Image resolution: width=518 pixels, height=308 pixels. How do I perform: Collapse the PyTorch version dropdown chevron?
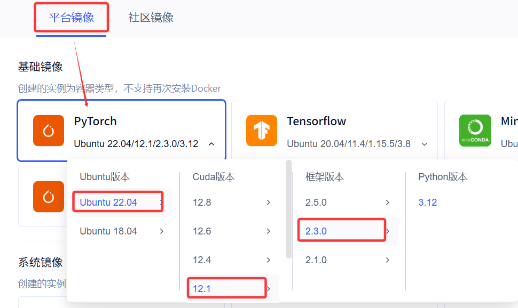coord(211,144)
